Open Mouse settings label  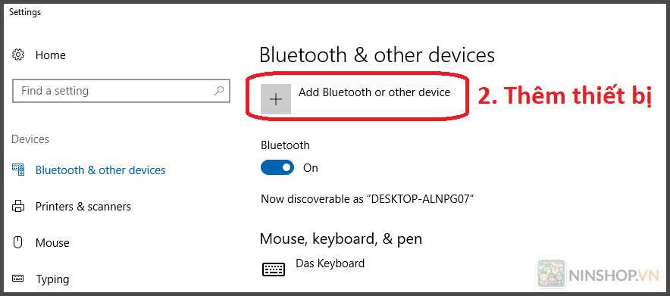coord(52,243)
